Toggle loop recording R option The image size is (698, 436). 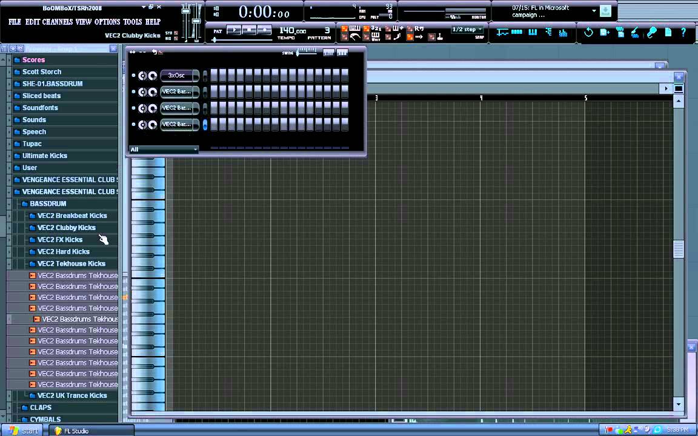[410, 29]
